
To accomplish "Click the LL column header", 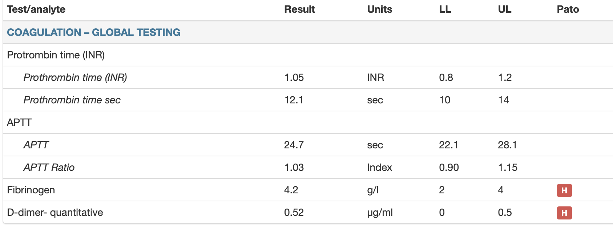I will 445,9.
